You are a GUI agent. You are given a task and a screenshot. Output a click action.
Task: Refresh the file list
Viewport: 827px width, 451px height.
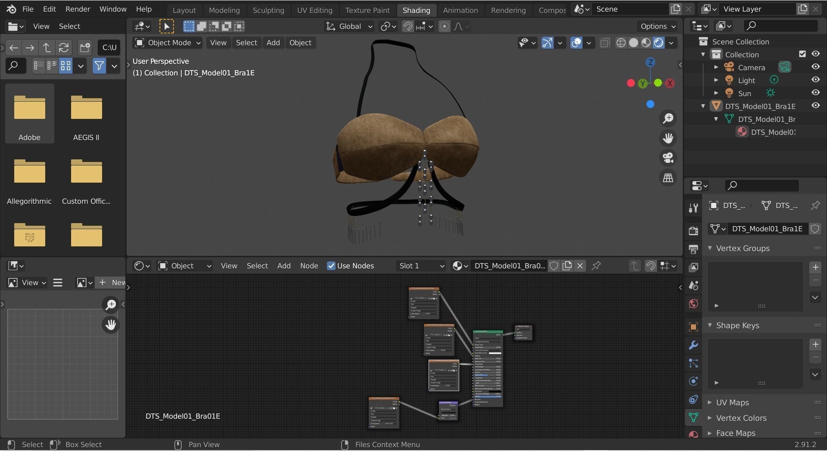point(64,47)
